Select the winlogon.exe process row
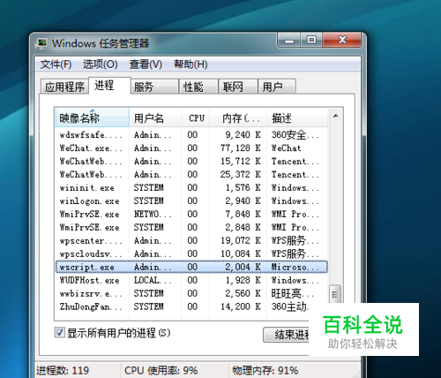 (x=191, y=200)
